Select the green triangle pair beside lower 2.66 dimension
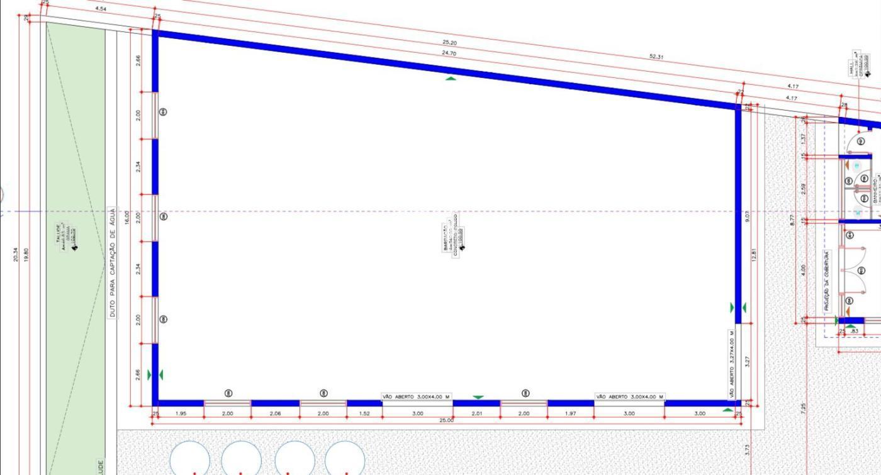This screenshot has width=881, height=475. [155, 375]
